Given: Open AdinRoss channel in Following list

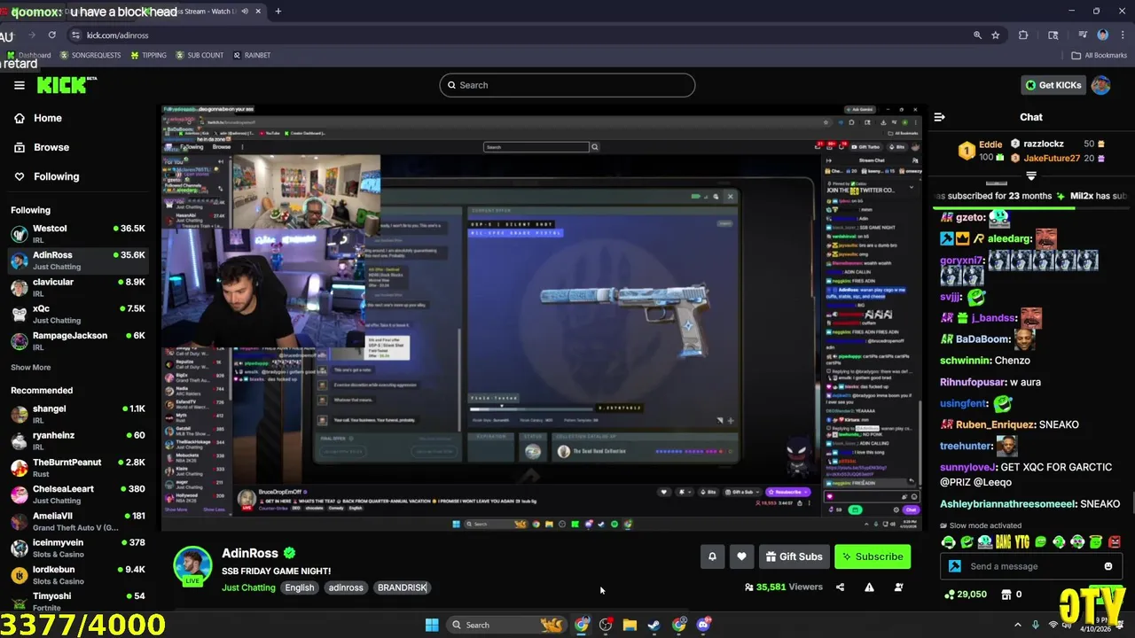Looking at the screenshot, I should coord(78,261).
